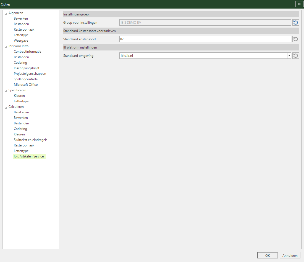304x262 pixels.
Task: Select Codering under Calculeren
Action: [20, 129]
